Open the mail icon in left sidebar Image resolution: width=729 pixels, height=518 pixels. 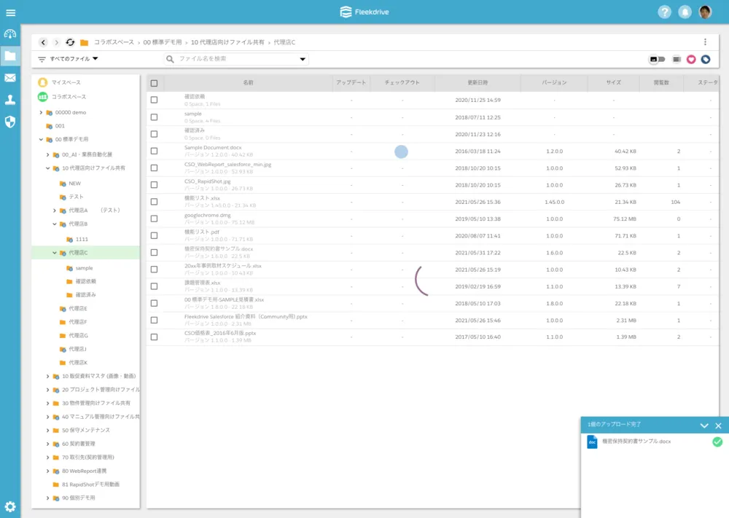10,78
